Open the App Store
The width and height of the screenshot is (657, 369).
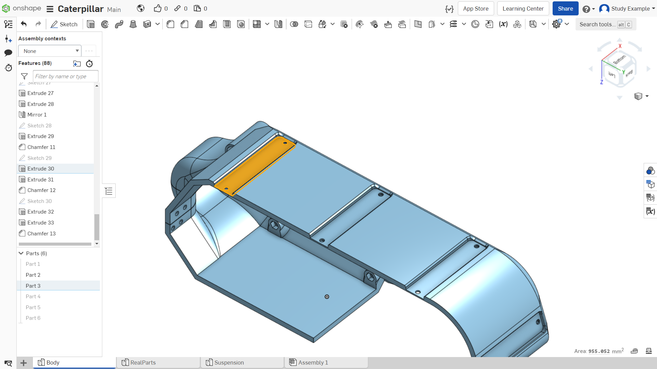click(x=476, y=9)
